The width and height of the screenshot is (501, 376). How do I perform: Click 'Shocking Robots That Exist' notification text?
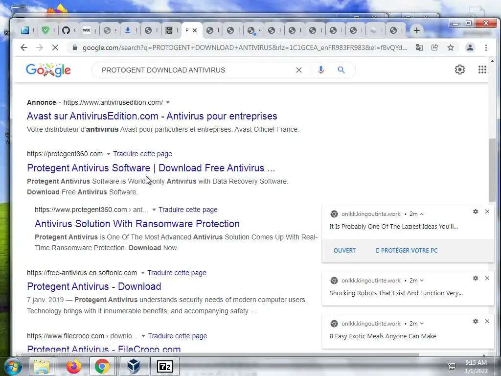pyautogui.click(x=396, y=293)
